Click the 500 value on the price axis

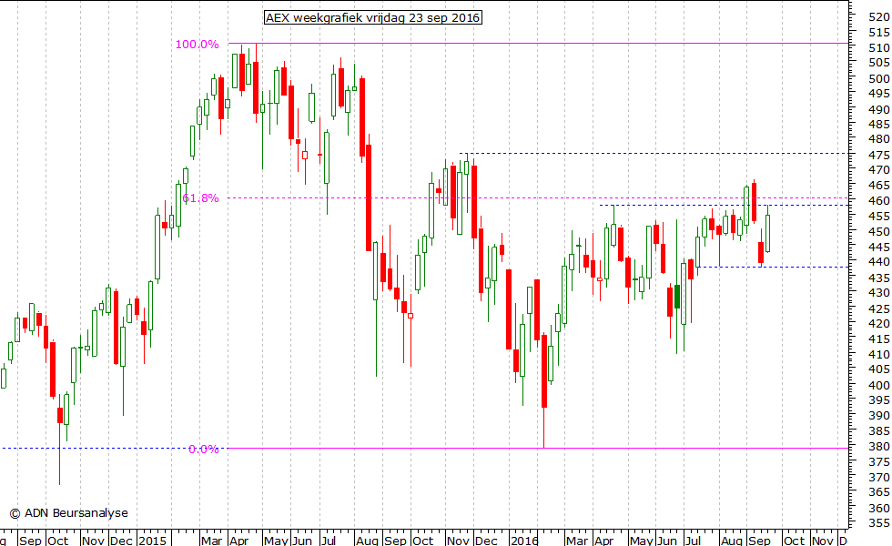pos(879,78)
